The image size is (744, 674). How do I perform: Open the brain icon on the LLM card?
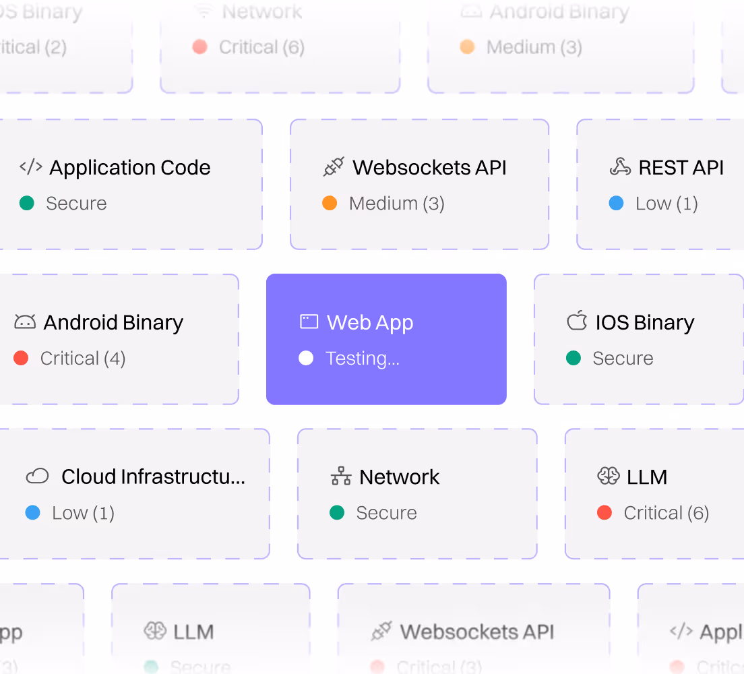[x=609, y=477]
